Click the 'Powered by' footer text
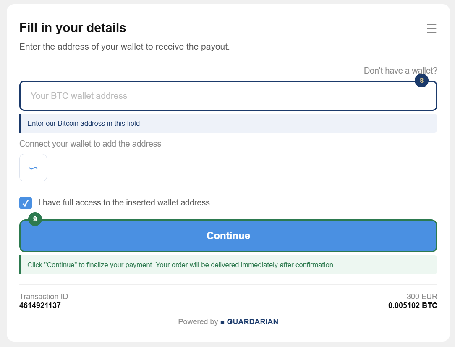This screenshot has width=455, height=347. 198,322
